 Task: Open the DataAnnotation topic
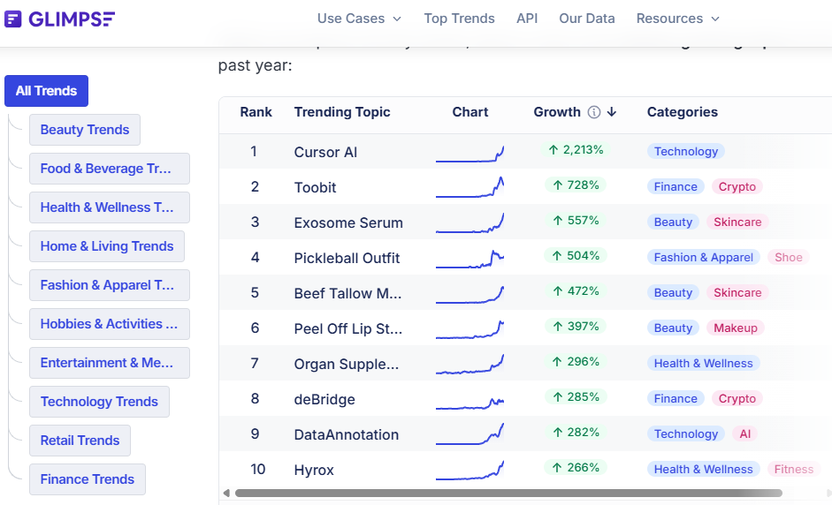point(347,434)
